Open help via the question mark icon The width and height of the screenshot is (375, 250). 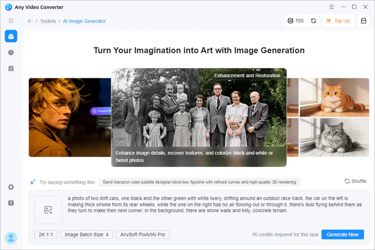(x=11, y=203)
